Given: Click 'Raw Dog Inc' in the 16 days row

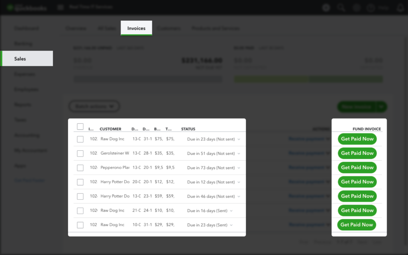Looking at the screenshot, I should 112,210.
